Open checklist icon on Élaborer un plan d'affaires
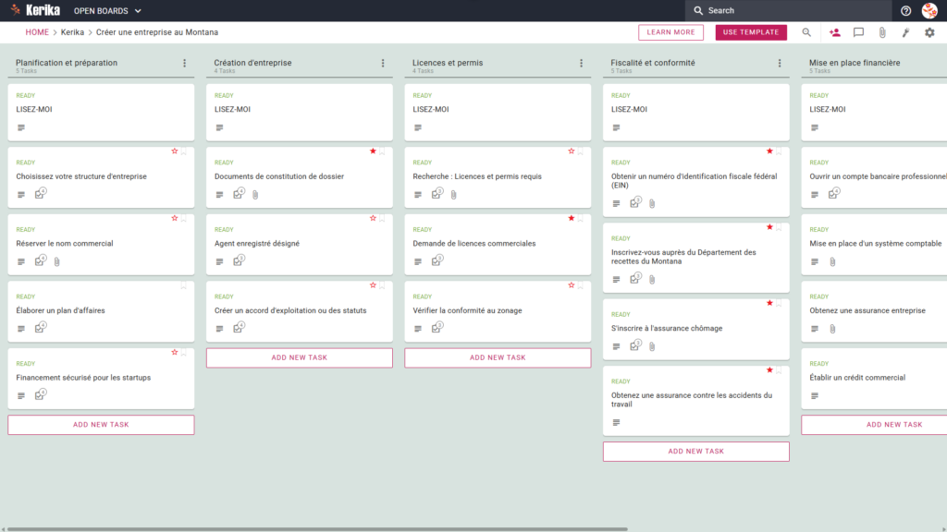 point(40,328)
